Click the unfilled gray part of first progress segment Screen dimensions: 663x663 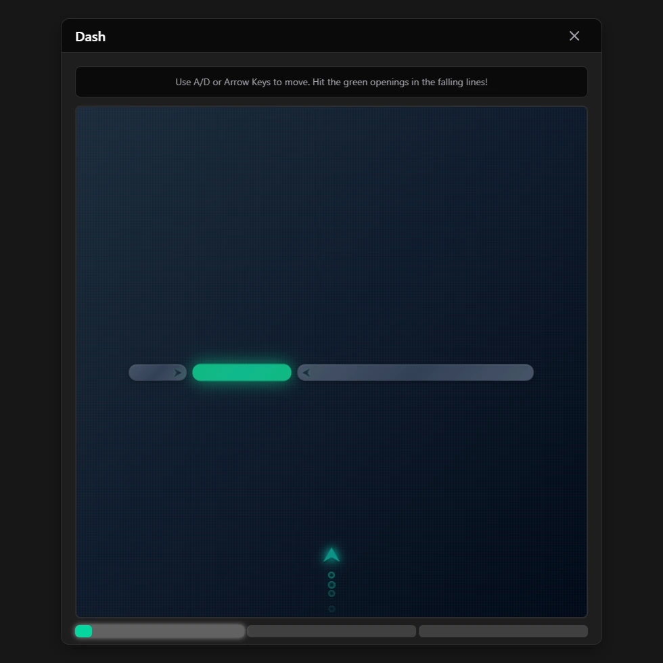[x=168, y=631]
